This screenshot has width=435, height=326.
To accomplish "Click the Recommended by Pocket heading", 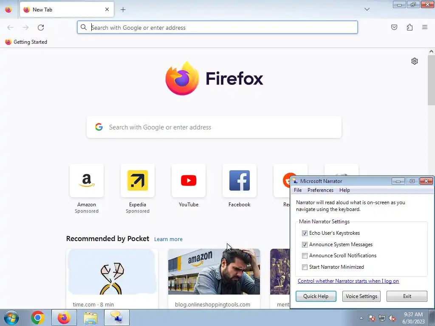I will click(107, 239).
